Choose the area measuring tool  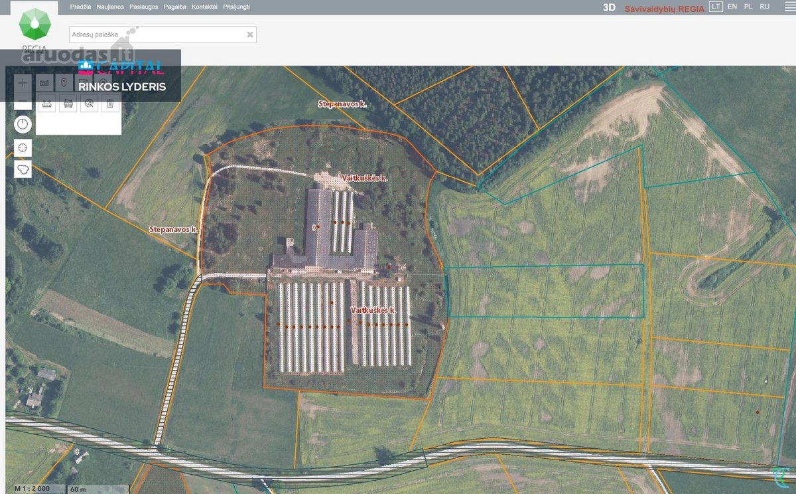point(68,104)
